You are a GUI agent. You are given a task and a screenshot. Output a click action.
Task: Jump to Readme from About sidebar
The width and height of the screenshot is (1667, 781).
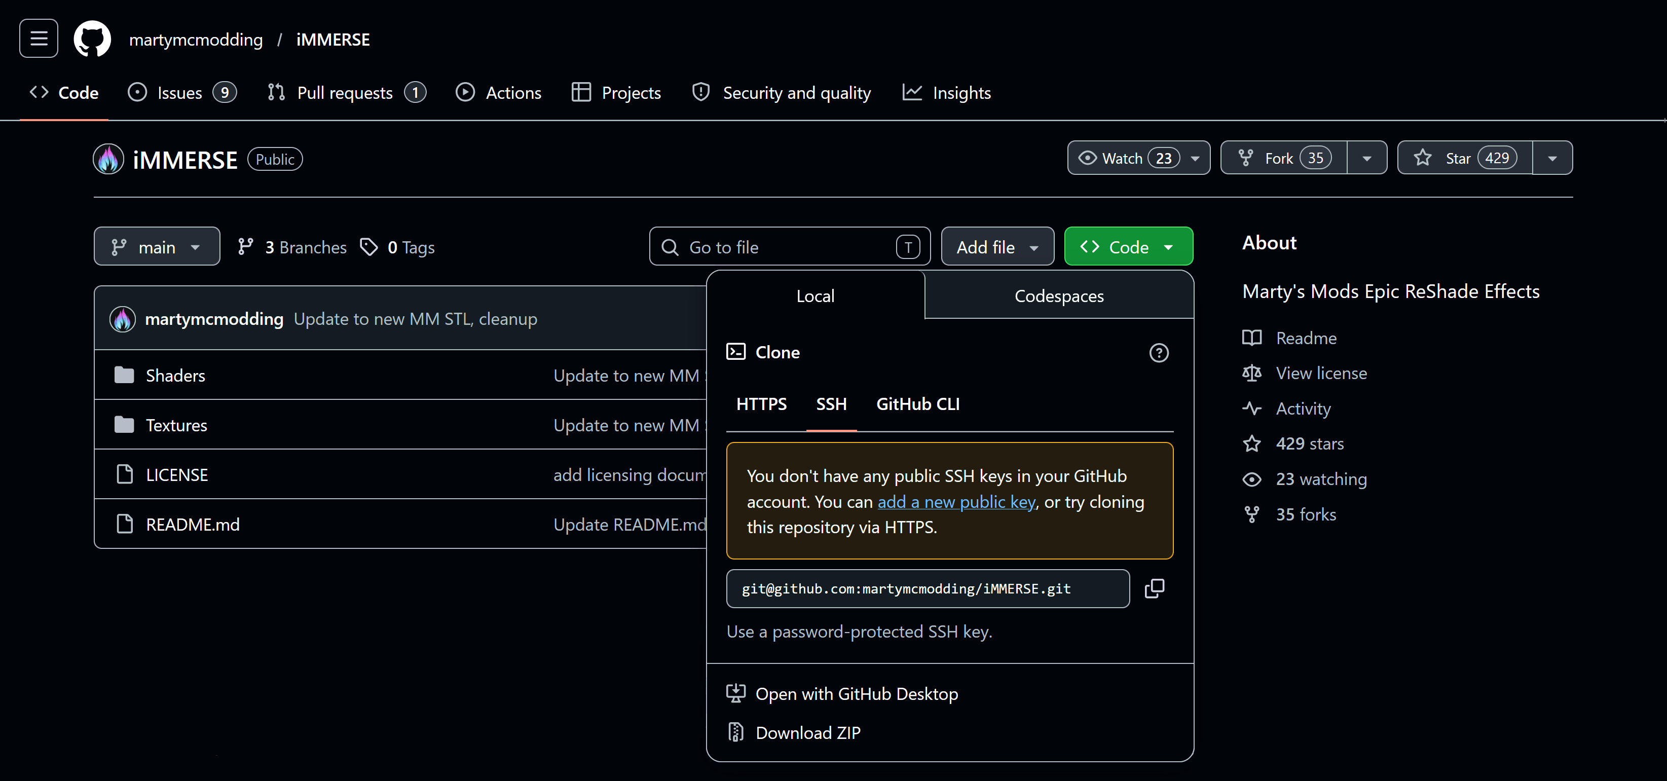[1290, 338]
